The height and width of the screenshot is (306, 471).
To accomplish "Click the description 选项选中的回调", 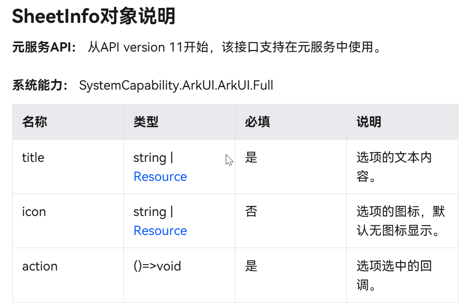I will [394, 276].
